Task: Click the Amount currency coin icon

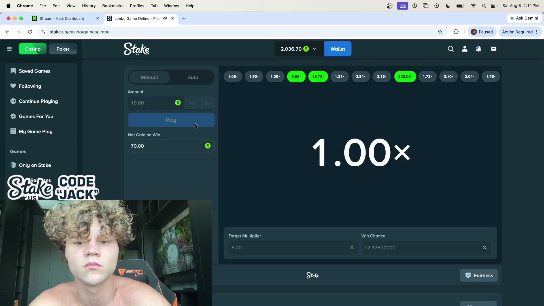Action: [178, 103]
